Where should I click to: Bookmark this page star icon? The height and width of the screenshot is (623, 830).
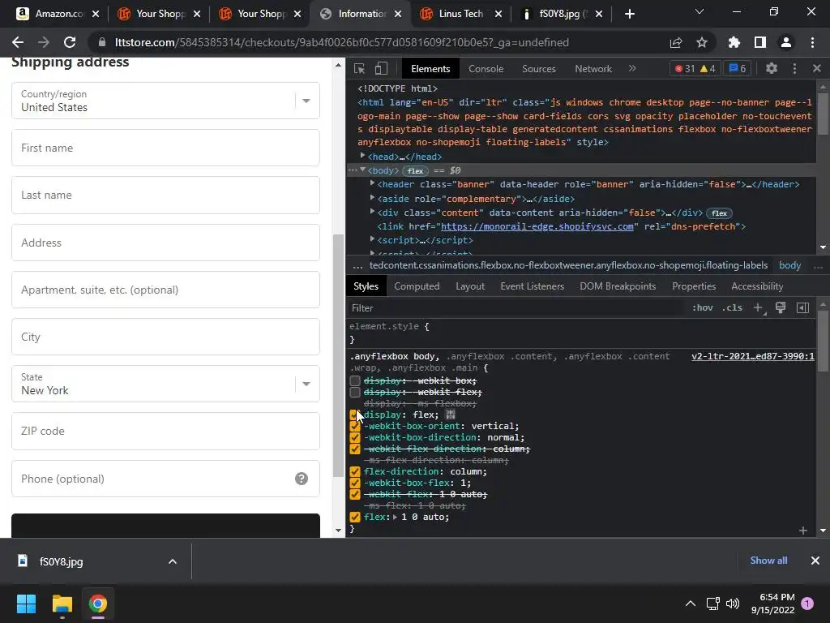[702, 42]
